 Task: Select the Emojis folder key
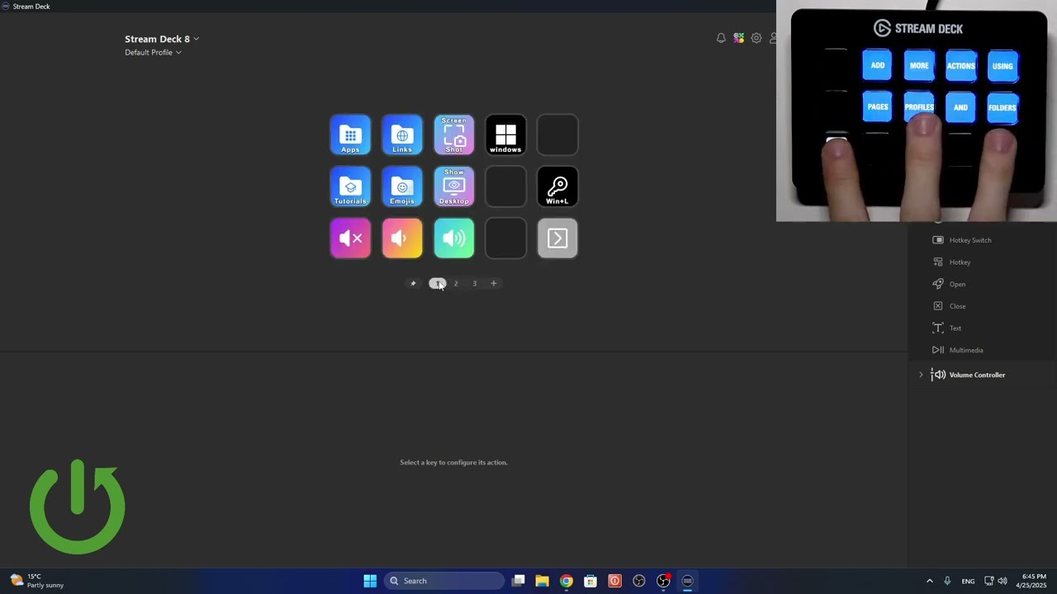402,186
